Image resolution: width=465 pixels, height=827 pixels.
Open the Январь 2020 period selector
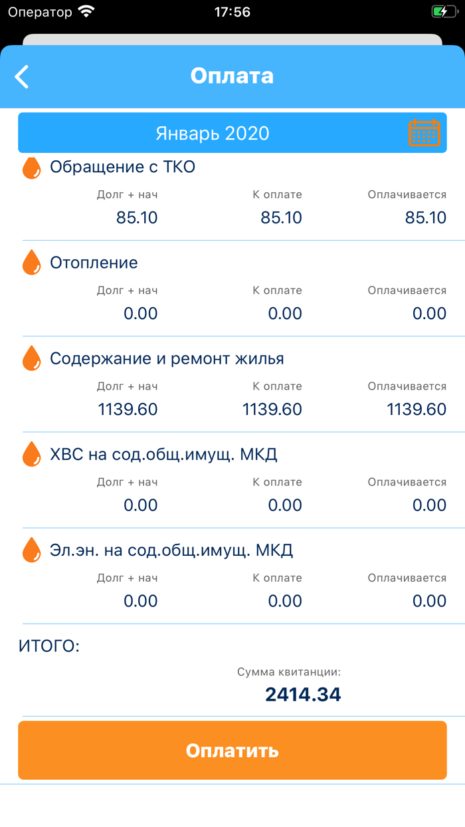[x=214, y=132]
